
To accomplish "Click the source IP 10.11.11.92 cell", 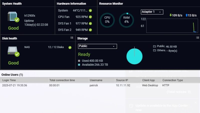I will coord(123,85).
